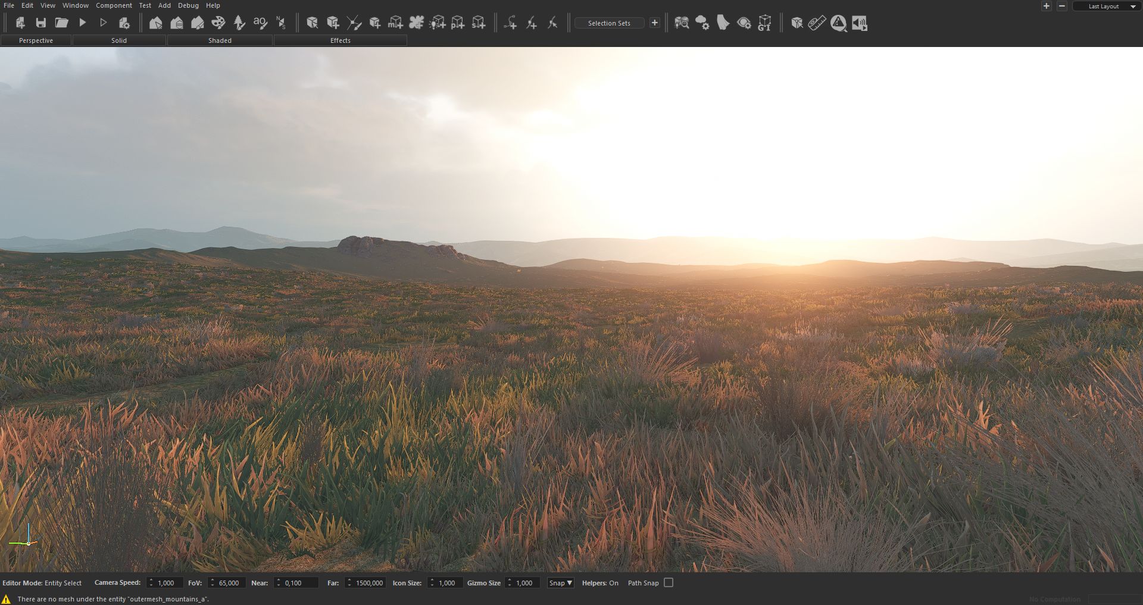Viewport: 1143px width, 605px height.
Task: Enable the Path Snap checkbox
Action: pyautogui.click(x=669, y=583)
